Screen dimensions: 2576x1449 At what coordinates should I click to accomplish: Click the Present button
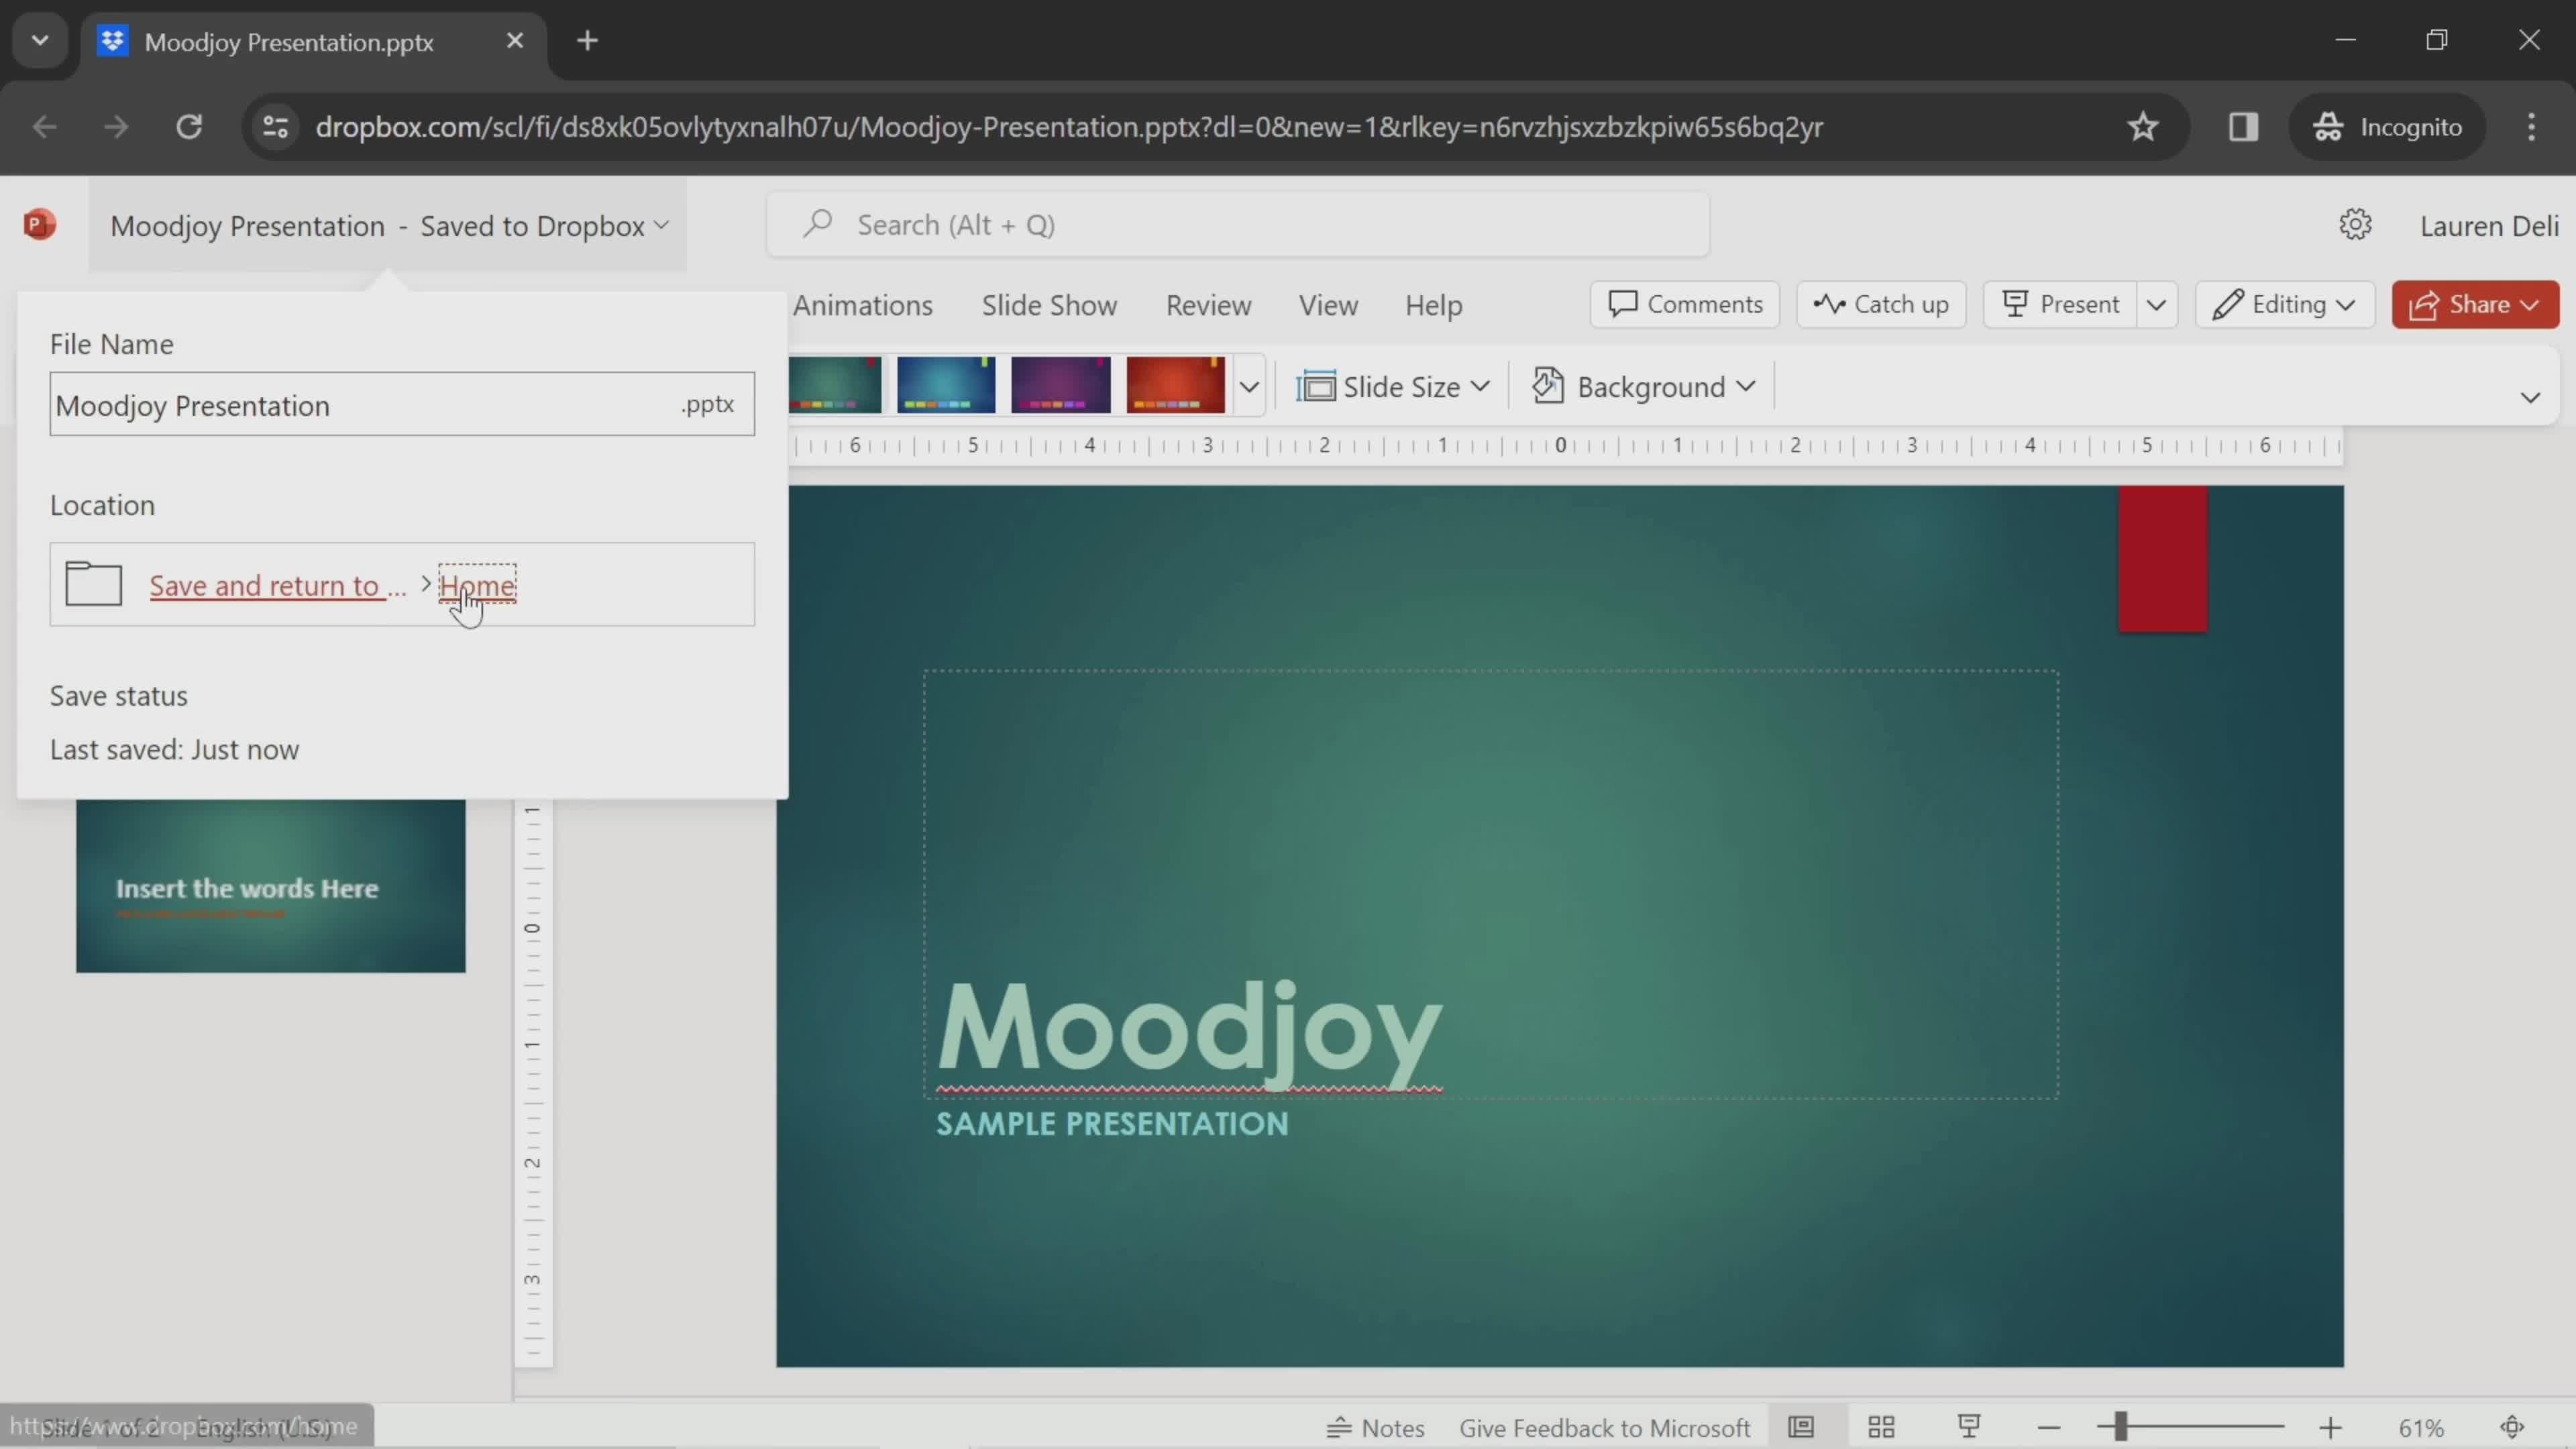coord(2061,304)
